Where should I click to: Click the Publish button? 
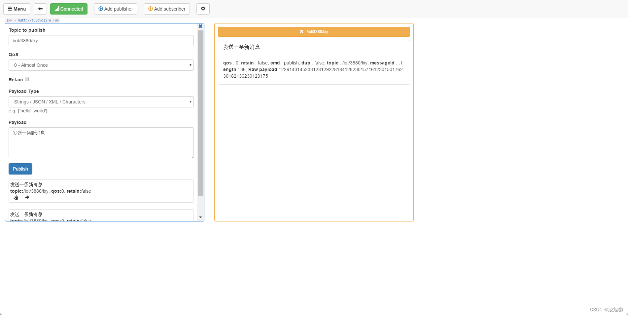click(20, 169)
